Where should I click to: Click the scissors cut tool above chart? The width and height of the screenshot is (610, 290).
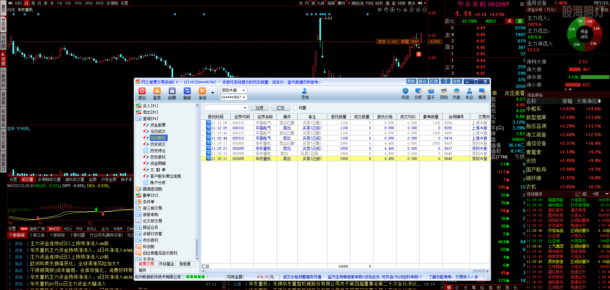click(405, 10)
